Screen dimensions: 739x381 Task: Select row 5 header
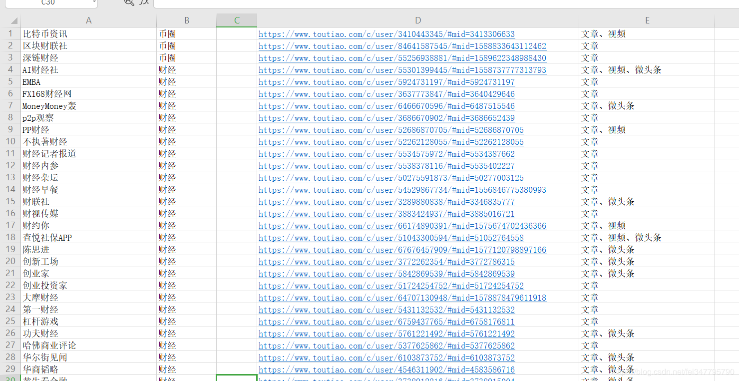[10, 81]
